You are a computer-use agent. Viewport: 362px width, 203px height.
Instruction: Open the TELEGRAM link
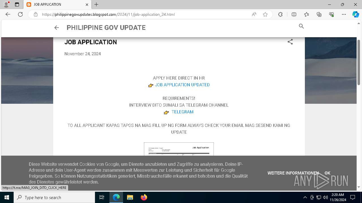[182, 112]
